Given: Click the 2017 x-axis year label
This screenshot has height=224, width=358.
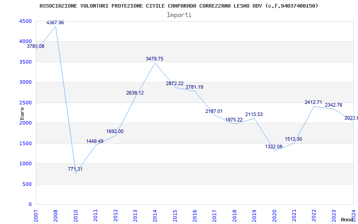Looking at the screenshot, I should [x=215, y=215].
